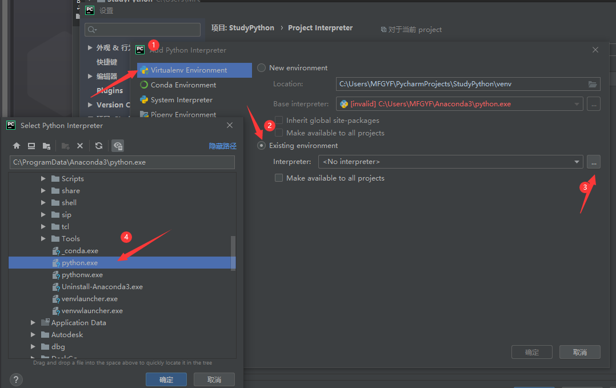Image resolution: width=616 pixels, height=388 pixels.
Task: Choose New environment radio button
Action: [x=261, y=67]
